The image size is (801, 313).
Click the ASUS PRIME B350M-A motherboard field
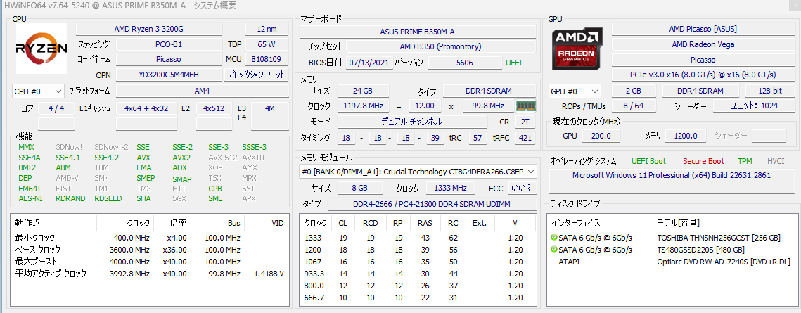click(418, 31)
